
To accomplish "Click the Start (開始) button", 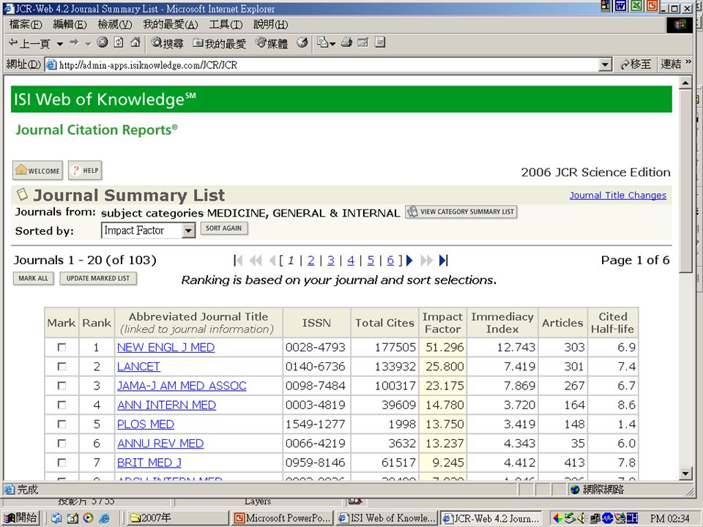I will click(21, 518).
